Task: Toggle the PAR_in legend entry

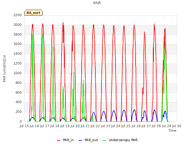Action: [x=65, y=140]
